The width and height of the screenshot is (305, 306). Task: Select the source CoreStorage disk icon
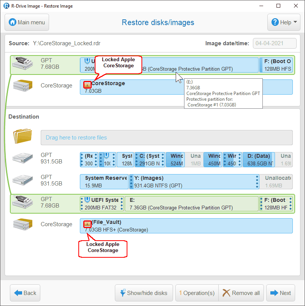tap(23, 86)
